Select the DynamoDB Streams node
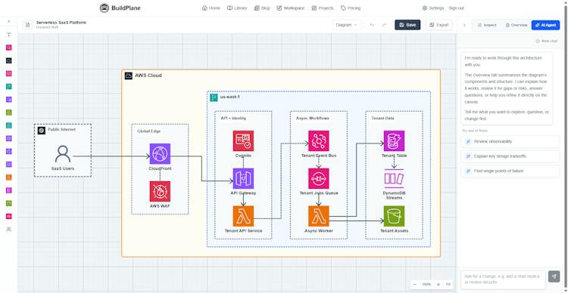568x293 pixels. click(394, 178)
